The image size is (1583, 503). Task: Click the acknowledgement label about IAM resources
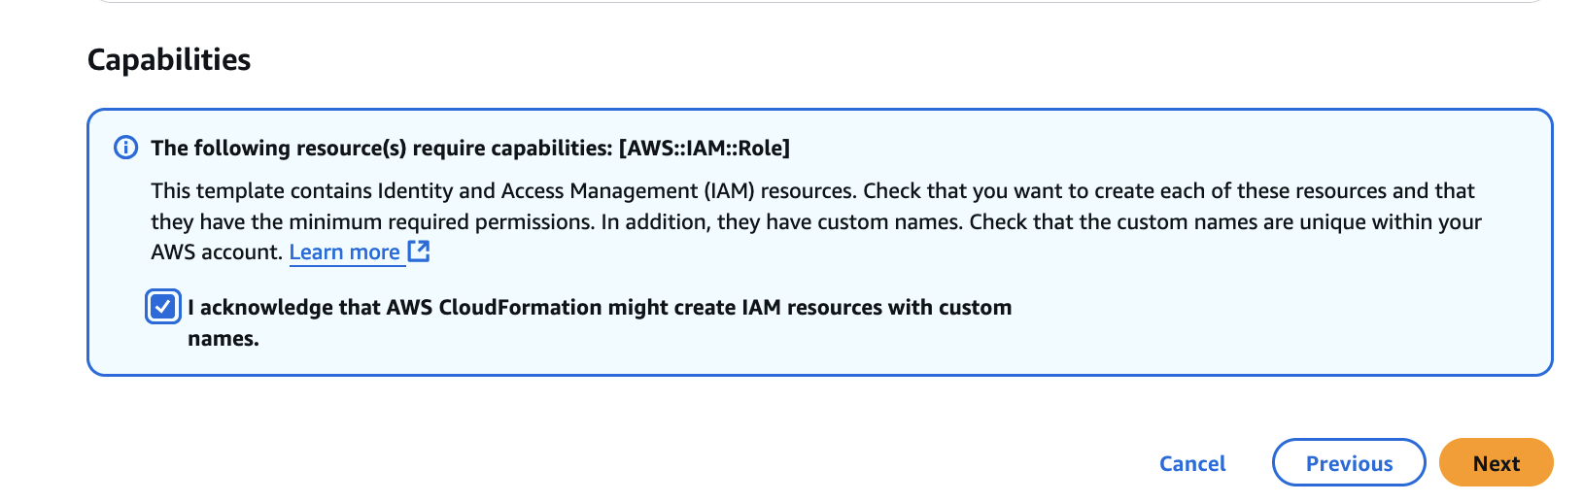click(x=600, y=322)
